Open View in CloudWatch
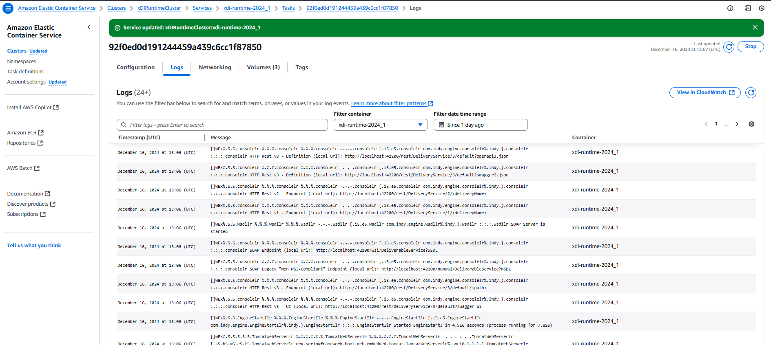The image size is (771, 345). [x=705, y=92]
